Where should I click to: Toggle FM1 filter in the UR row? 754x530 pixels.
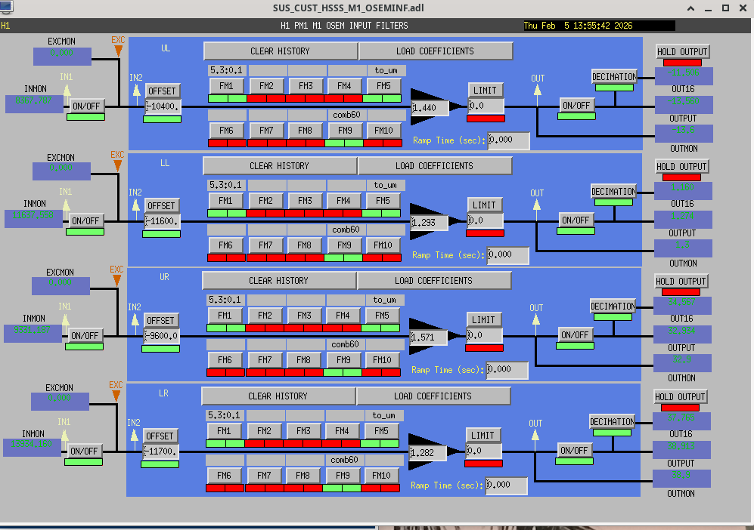pyautogui.click(x=225, y=315)
